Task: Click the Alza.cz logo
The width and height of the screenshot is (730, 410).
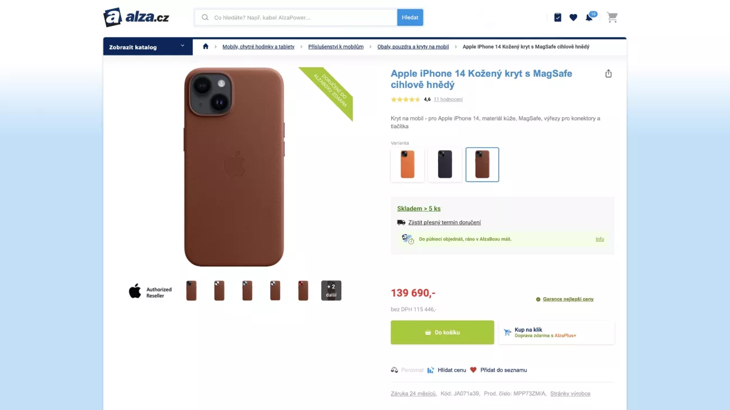Action: pyautogui.click(x=136, y=17)
